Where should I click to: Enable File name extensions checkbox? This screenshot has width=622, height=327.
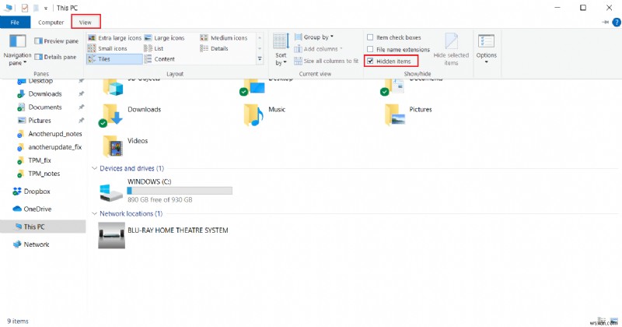coord(370,49)
